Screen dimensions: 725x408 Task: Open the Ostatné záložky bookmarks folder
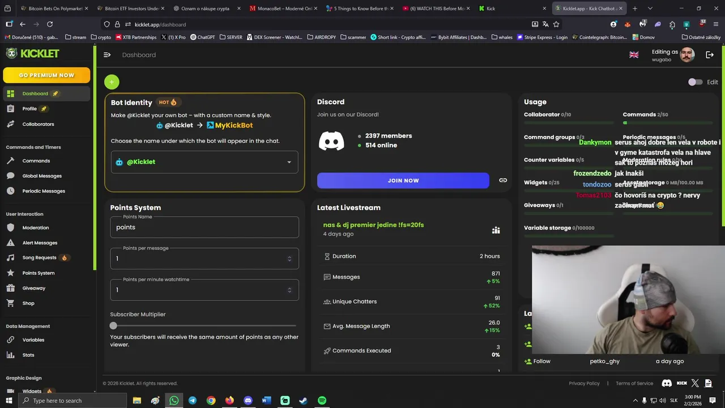[701, 37]
